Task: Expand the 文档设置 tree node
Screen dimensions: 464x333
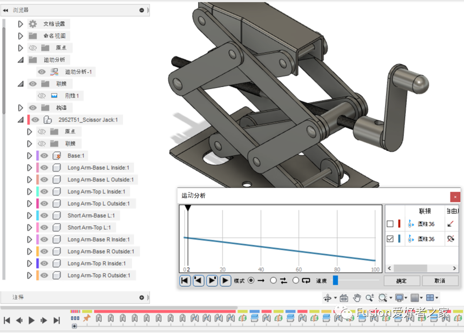Action: [20, 24]
